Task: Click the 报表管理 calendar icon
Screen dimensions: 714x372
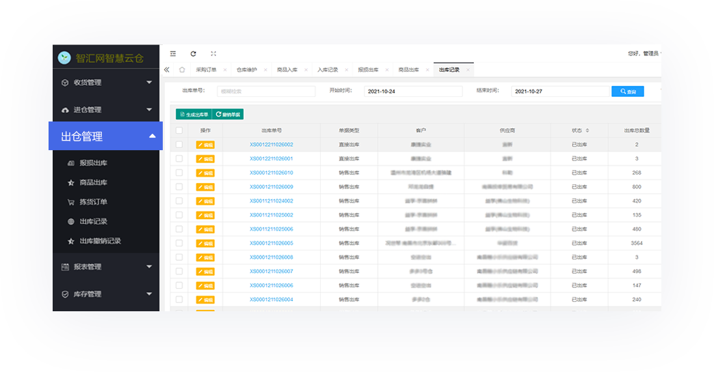Action: coord(65,267)
